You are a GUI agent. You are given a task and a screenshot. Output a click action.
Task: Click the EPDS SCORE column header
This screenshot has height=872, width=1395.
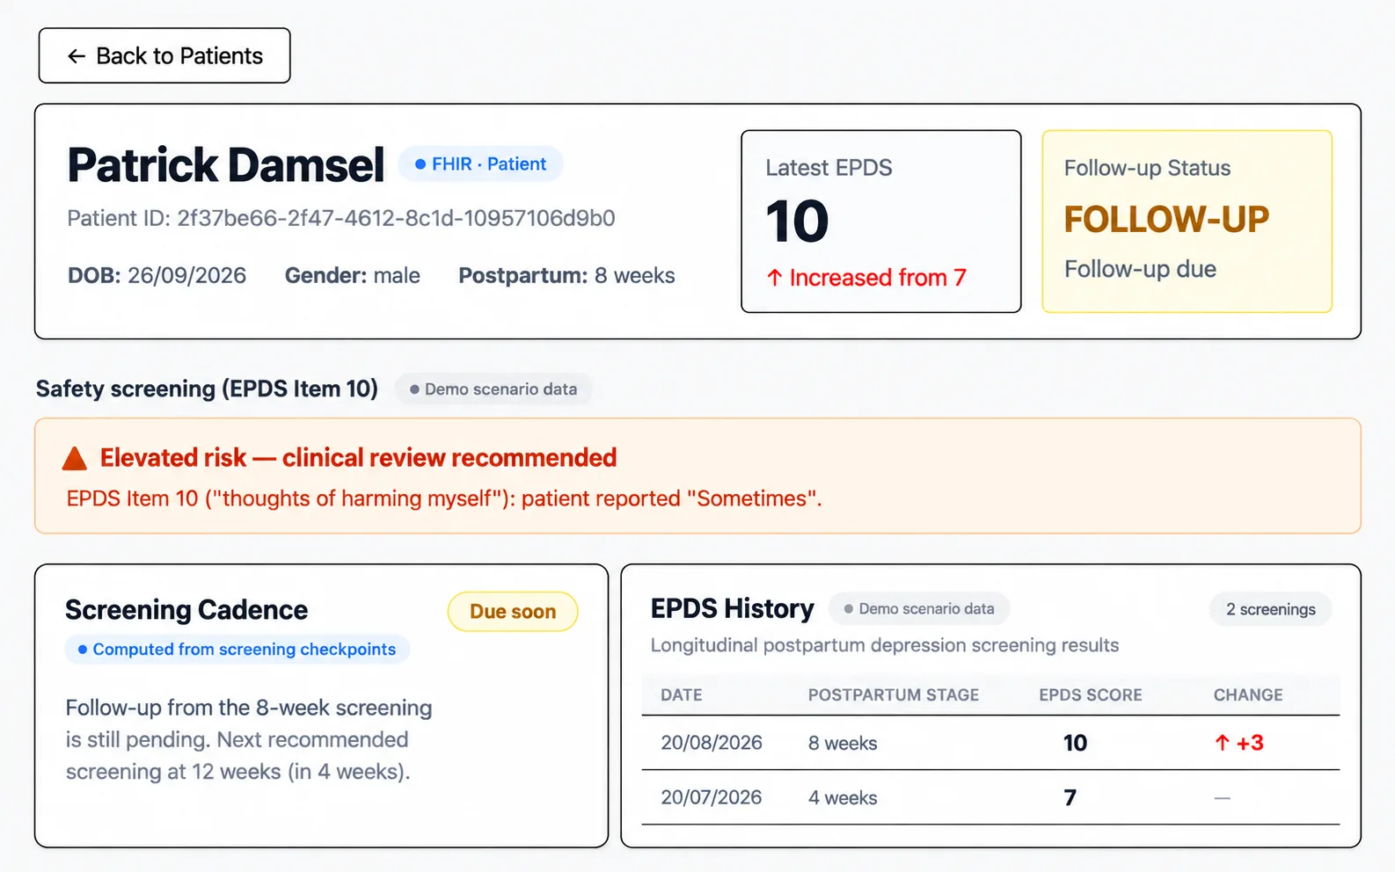click(1091, 694)
